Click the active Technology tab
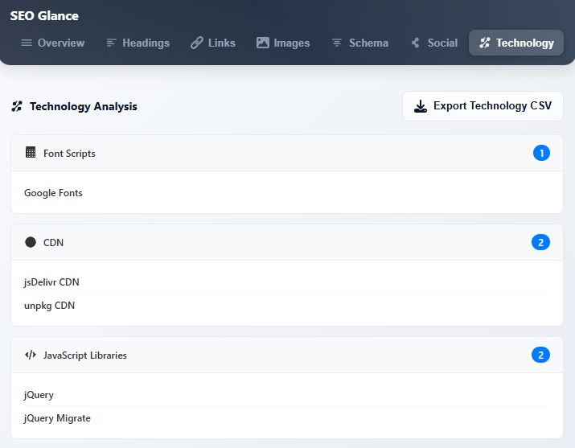This screenshot has width=575, height=448. point(516,43)
